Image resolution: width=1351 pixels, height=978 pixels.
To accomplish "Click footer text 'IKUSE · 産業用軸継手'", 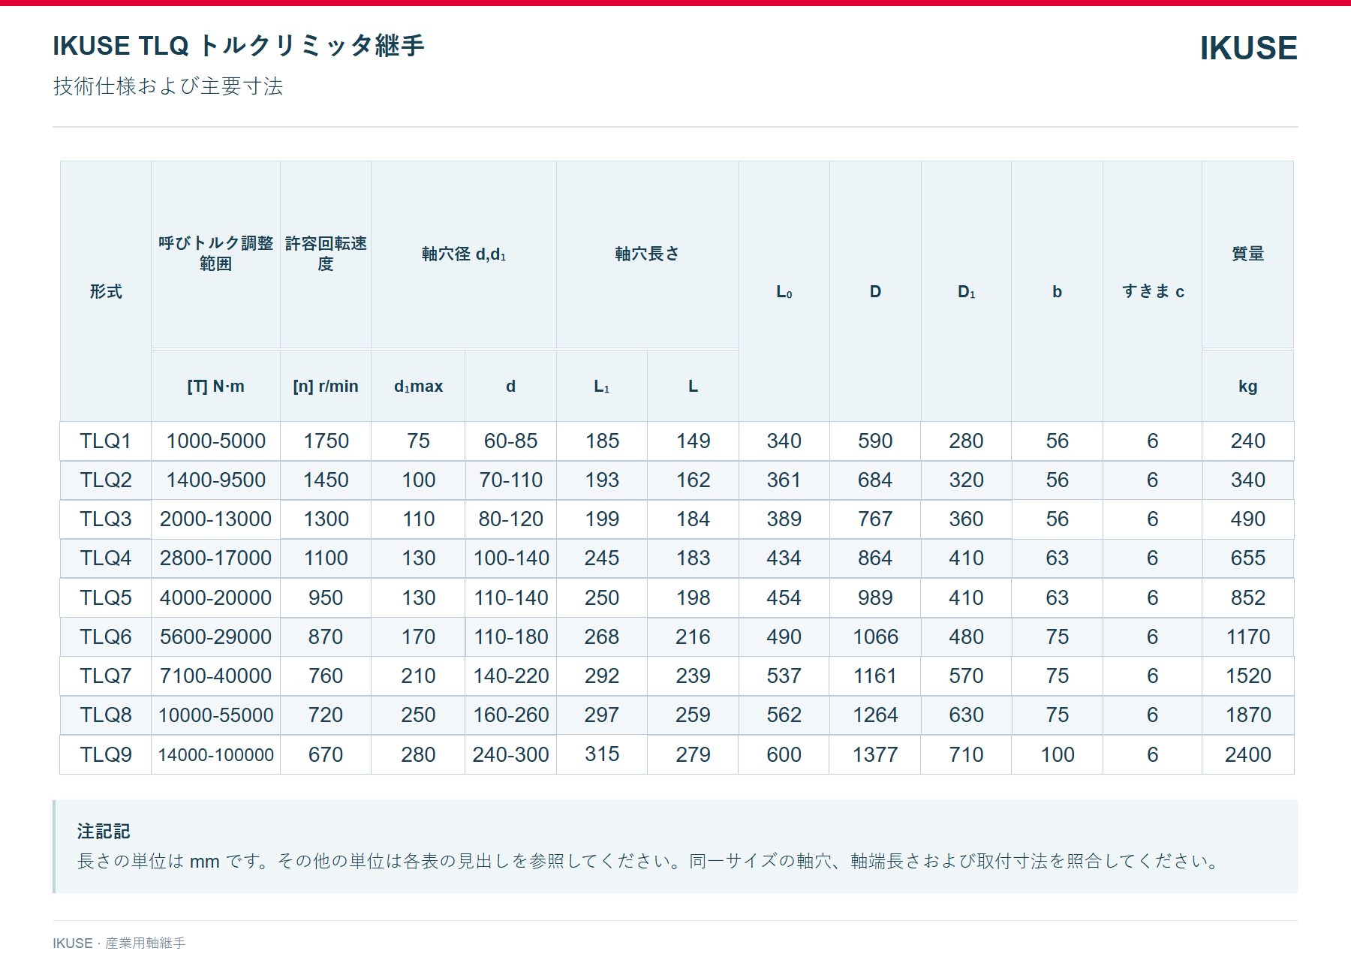I will [x=119, y=943].
